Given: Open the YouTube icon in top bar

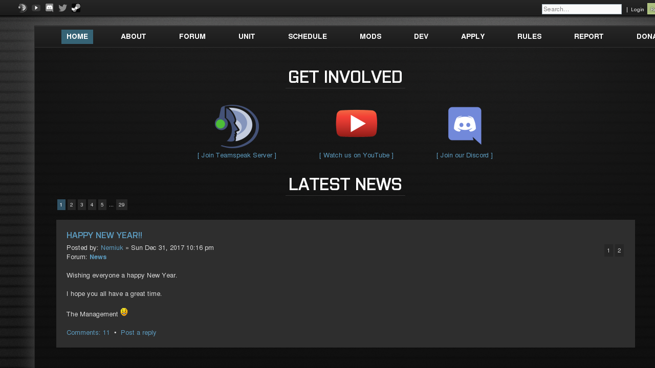Looking at the screenshot, I should click(36, 8).
